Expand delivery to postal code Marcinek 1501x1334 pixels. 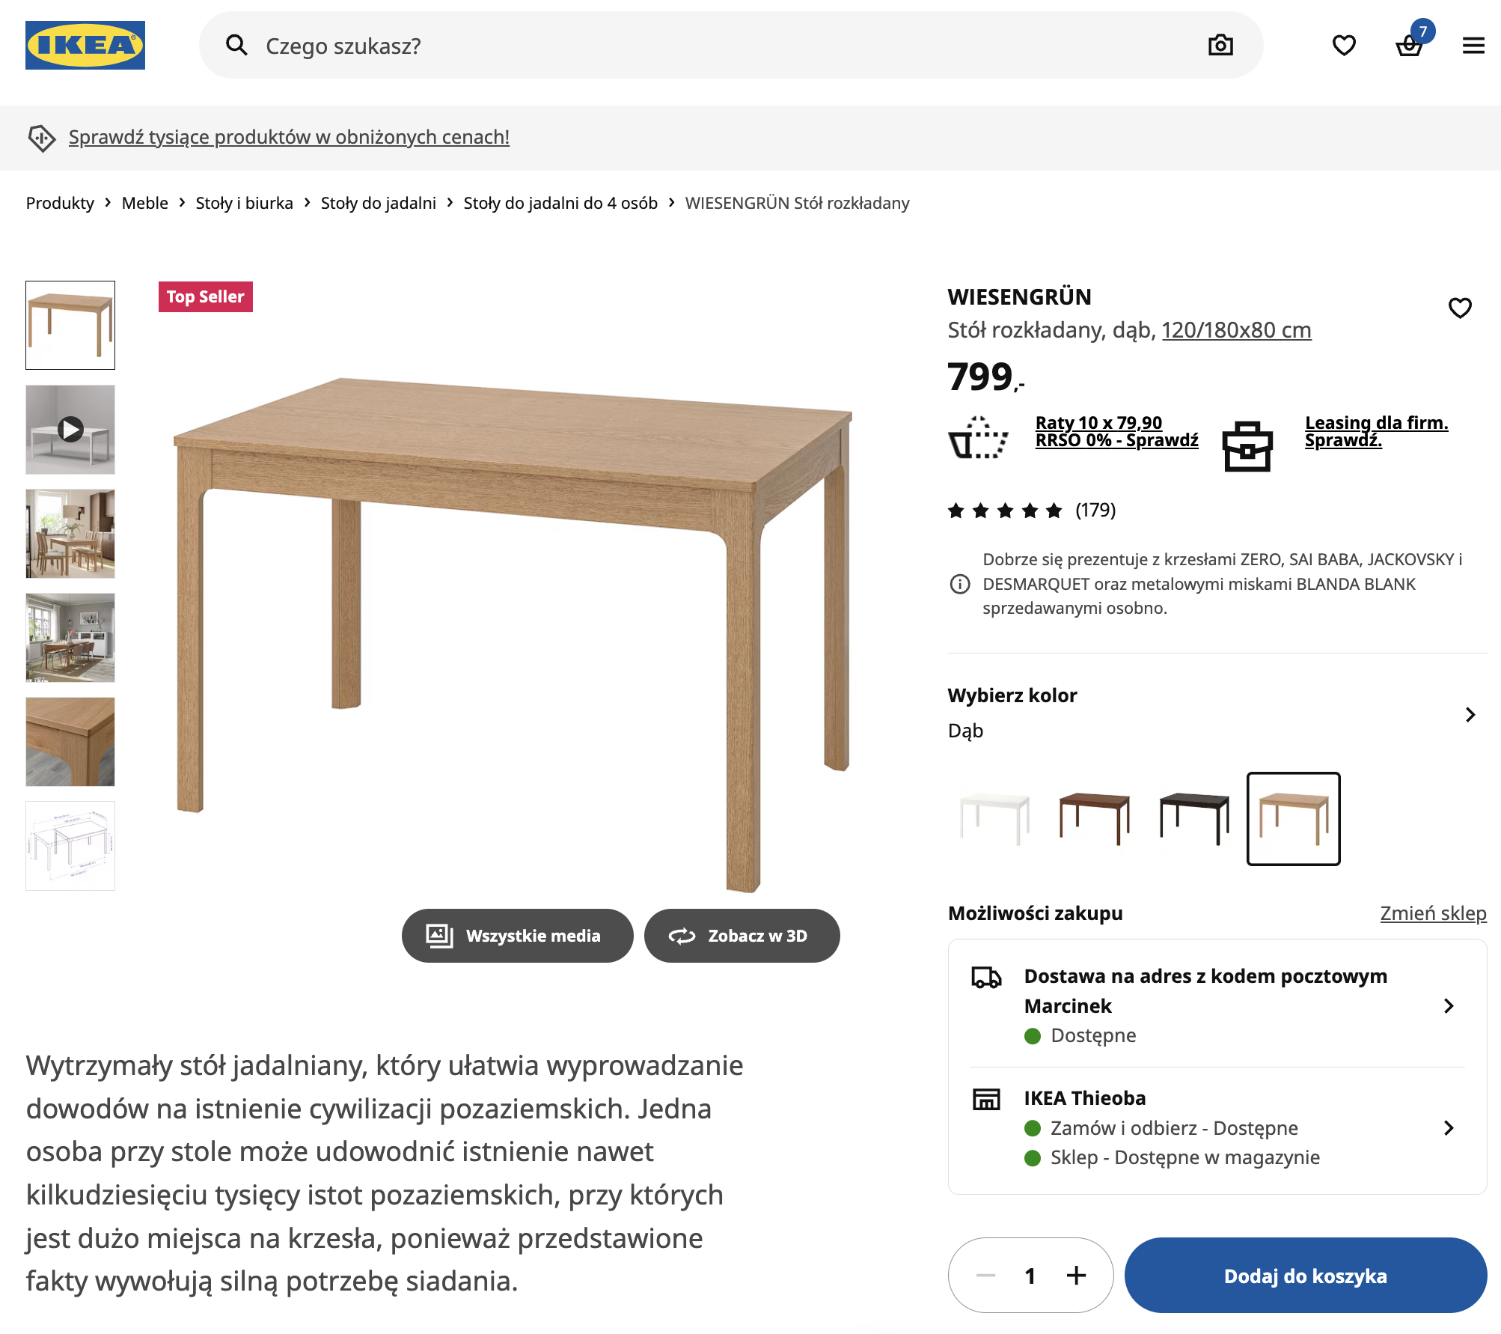pyautogui.click(x=1449, y=1005)
